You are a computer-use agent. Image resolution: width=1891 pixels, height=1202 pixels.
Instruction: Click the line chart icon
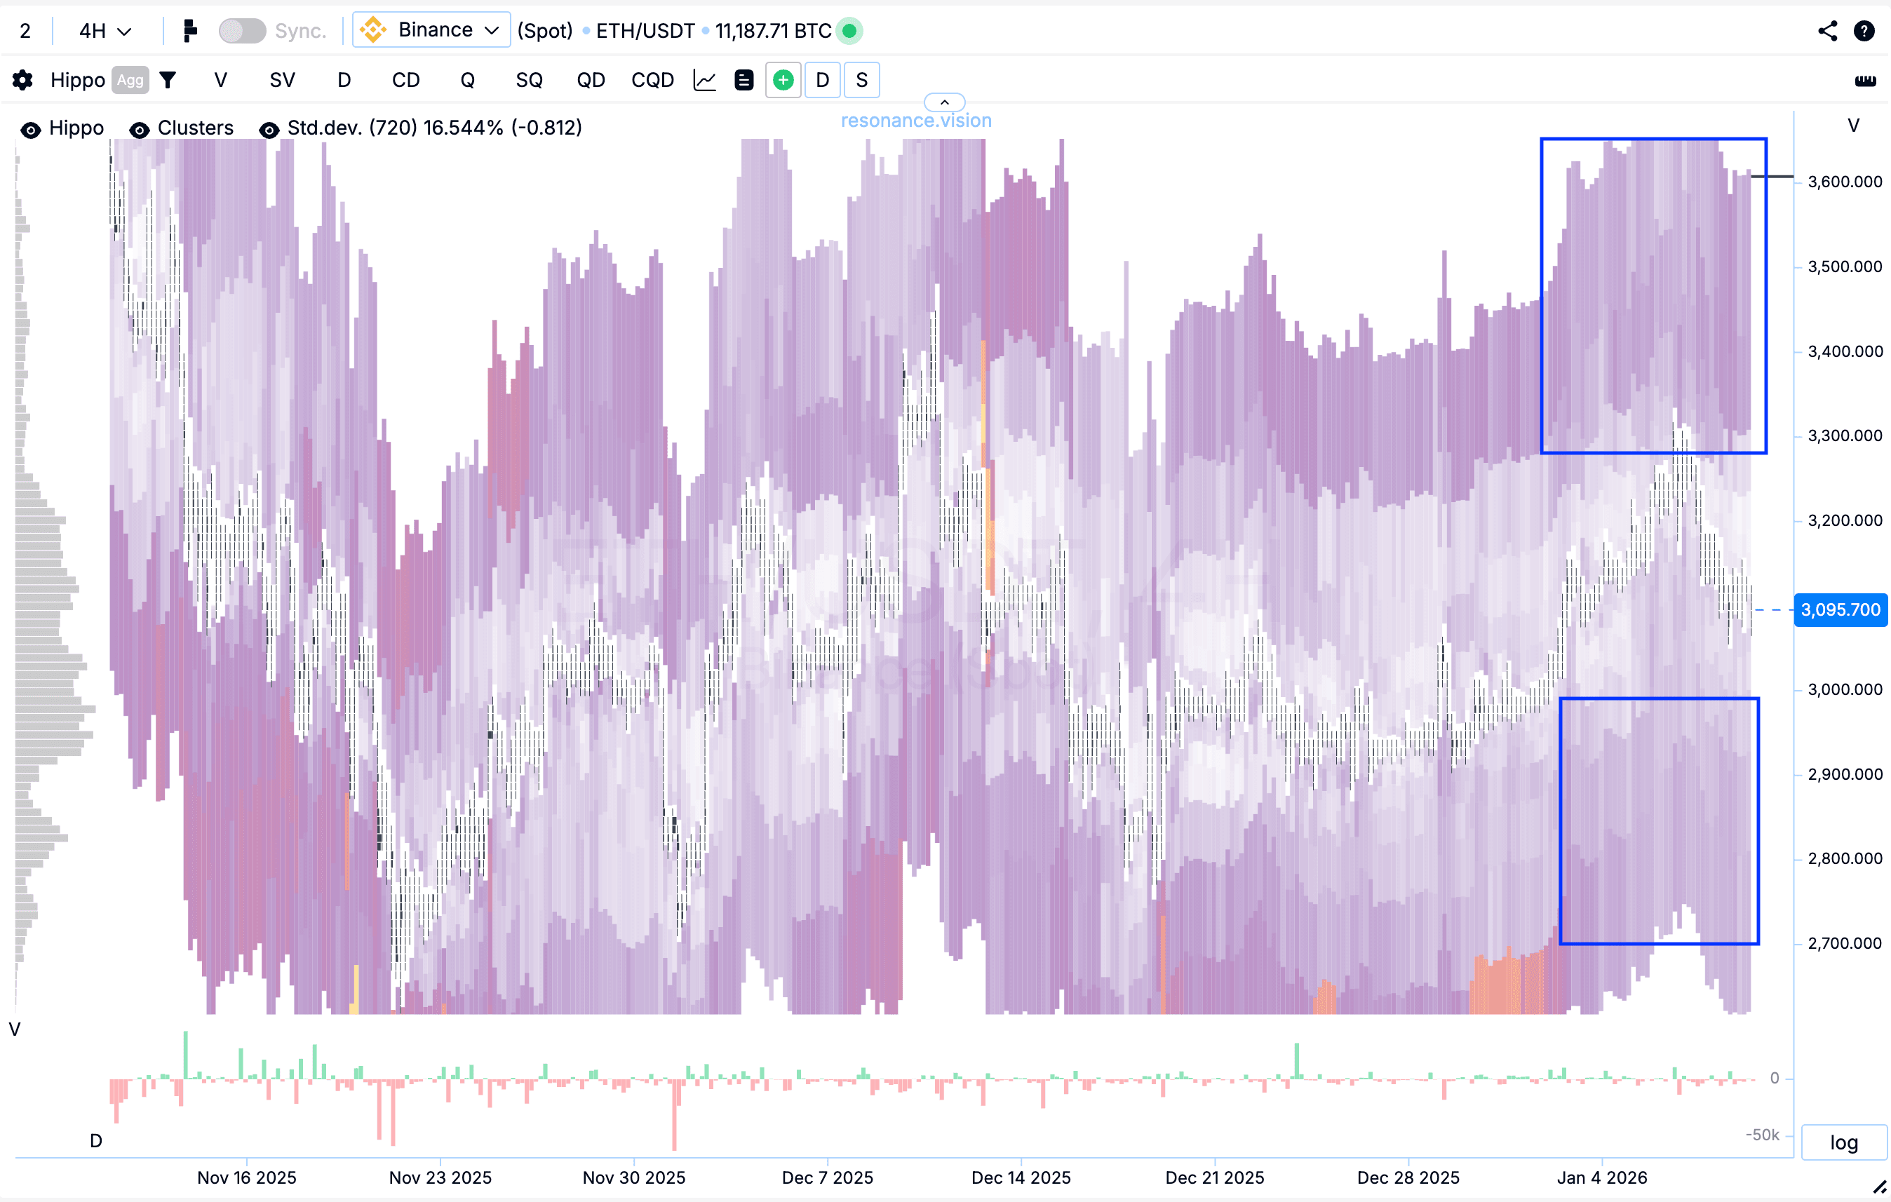(704, 80)
